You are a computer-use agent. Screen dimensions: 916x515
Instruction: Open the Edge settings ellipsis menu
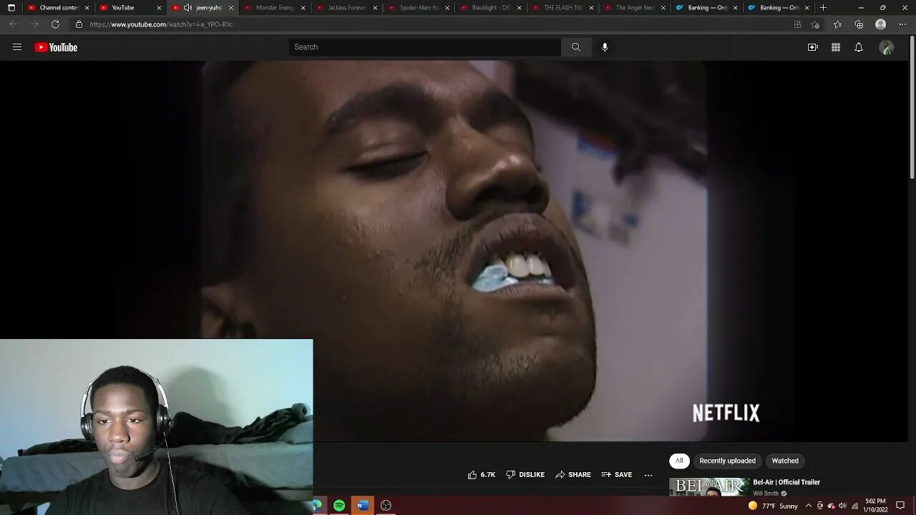pyautogui.click(x=902, y=24)
